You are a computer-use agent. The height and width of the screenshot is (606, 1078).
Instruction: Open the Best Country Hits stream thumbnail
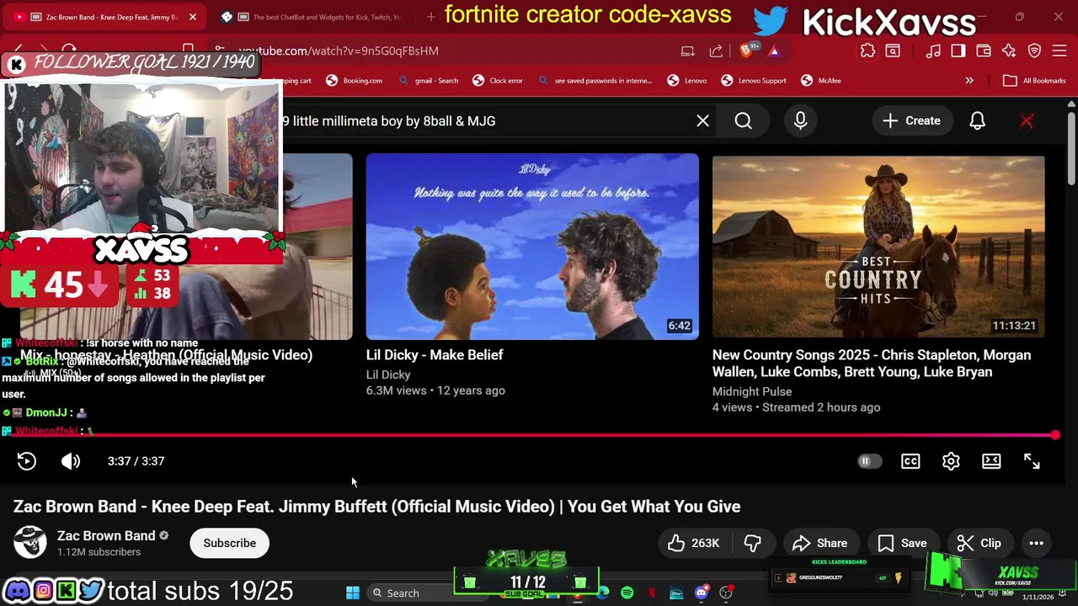coord(878,247)
